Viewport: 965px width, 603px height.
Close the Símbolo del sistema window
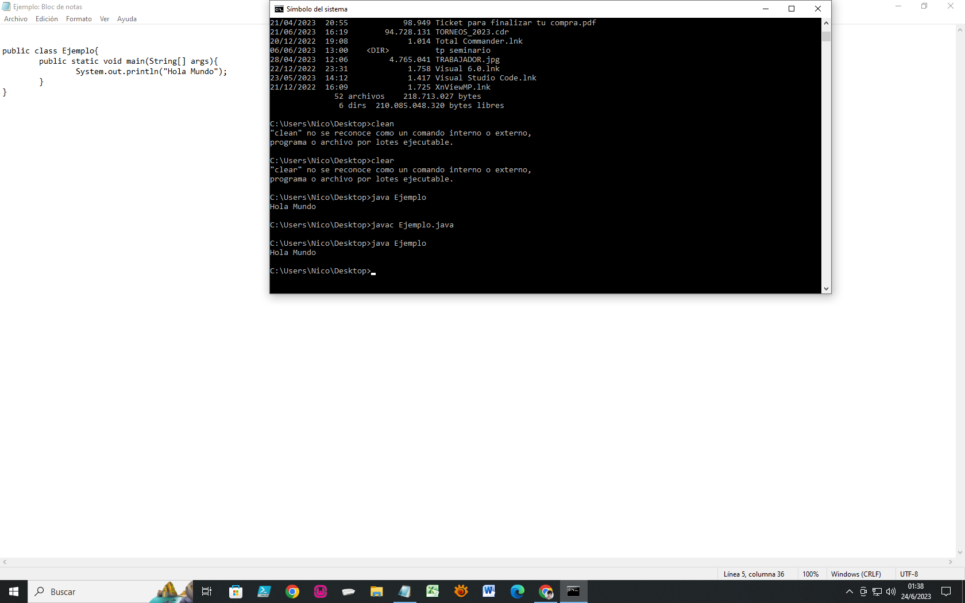point(818,9)
